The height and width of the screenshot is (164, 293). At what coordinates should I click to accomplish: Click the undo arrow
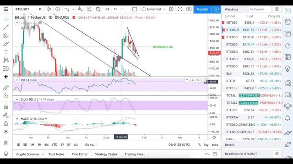[115, 9]
